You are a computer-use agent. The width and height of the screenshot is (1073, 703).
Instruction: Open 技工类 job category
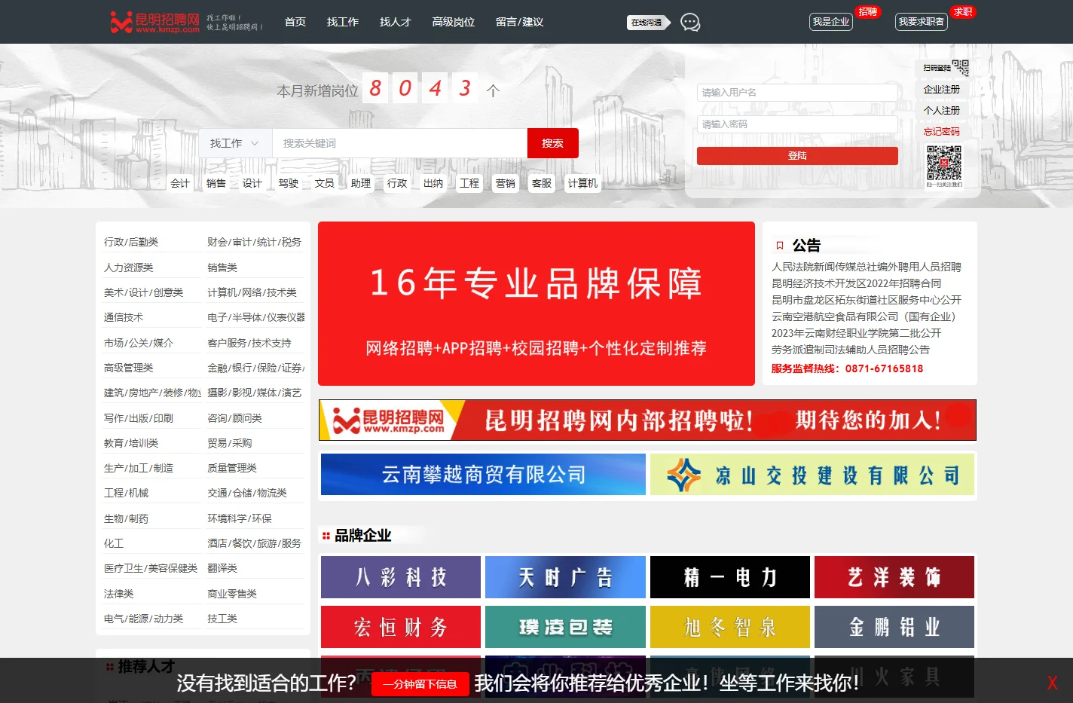click(x=222, y=619)
